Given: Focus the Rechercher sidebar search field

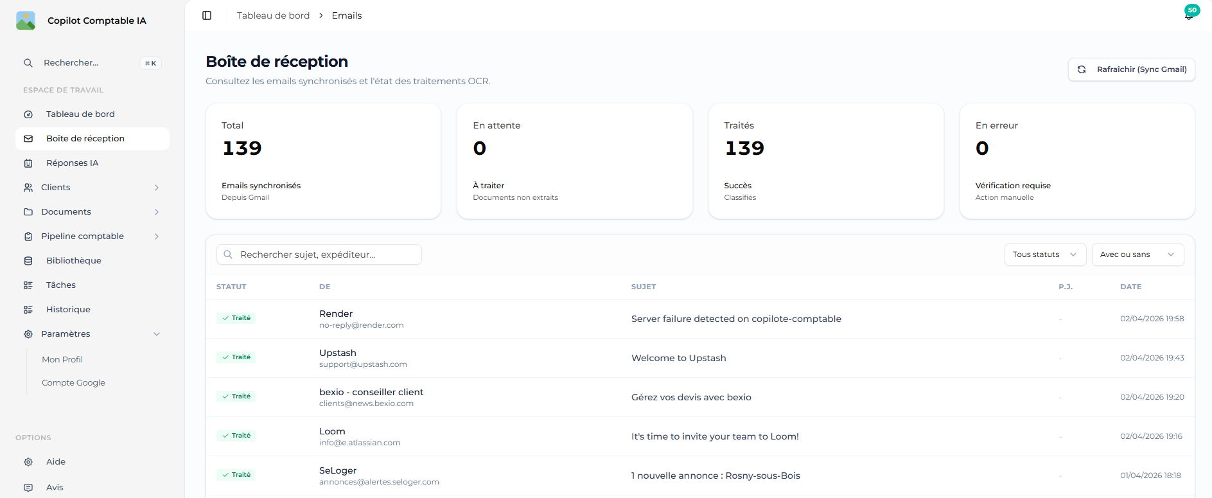Looking at the screenshot, I should pyautogui.click(x=92, y=63).
